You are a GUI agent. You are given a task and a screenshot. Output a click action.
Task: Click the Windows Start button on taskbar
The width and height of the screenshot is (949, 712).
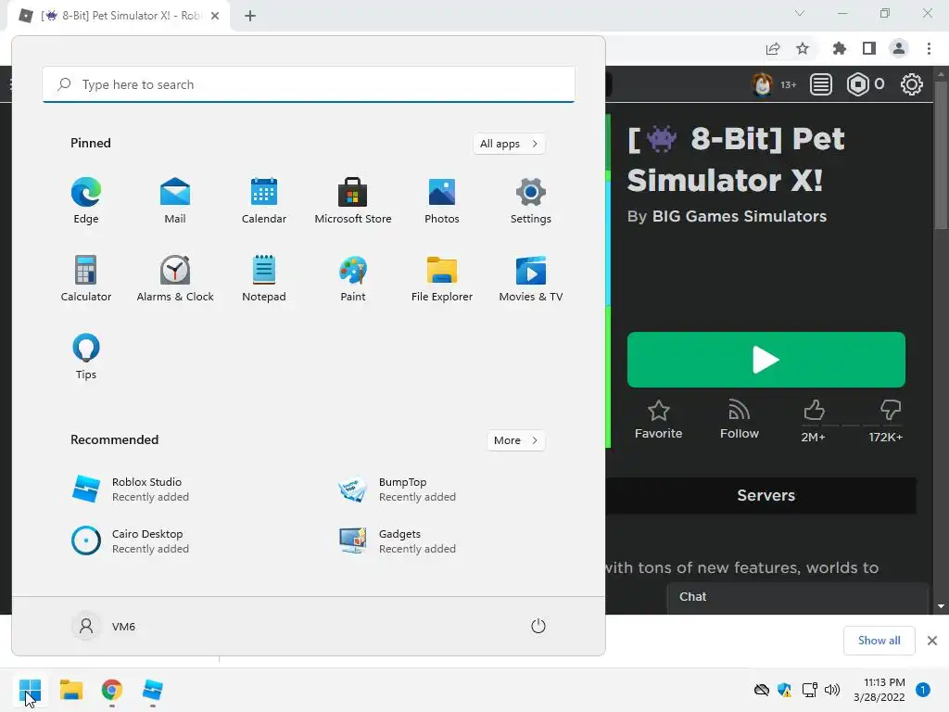(x=30, y=690)
